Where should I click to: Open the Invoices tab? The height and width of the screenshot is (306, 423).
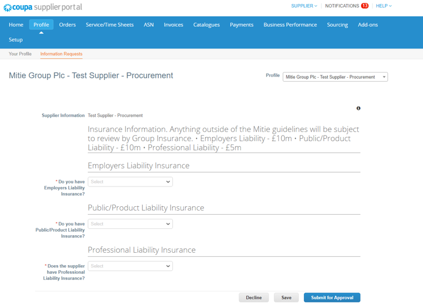coord(174,24)
